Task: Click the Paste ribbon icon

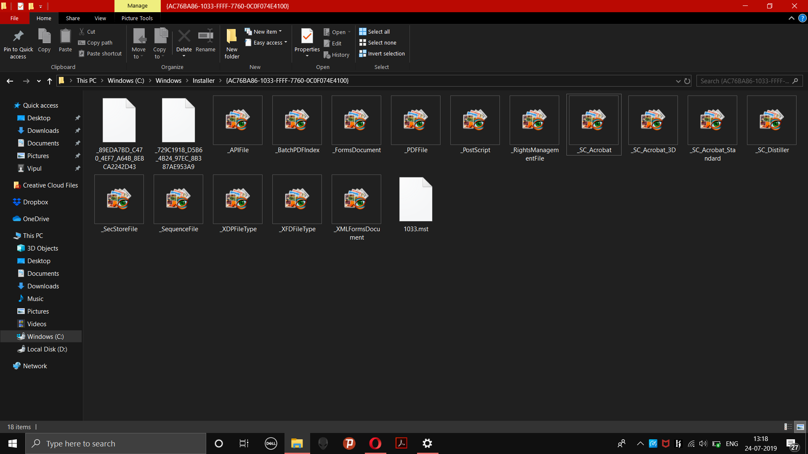Action: point(65,36)
